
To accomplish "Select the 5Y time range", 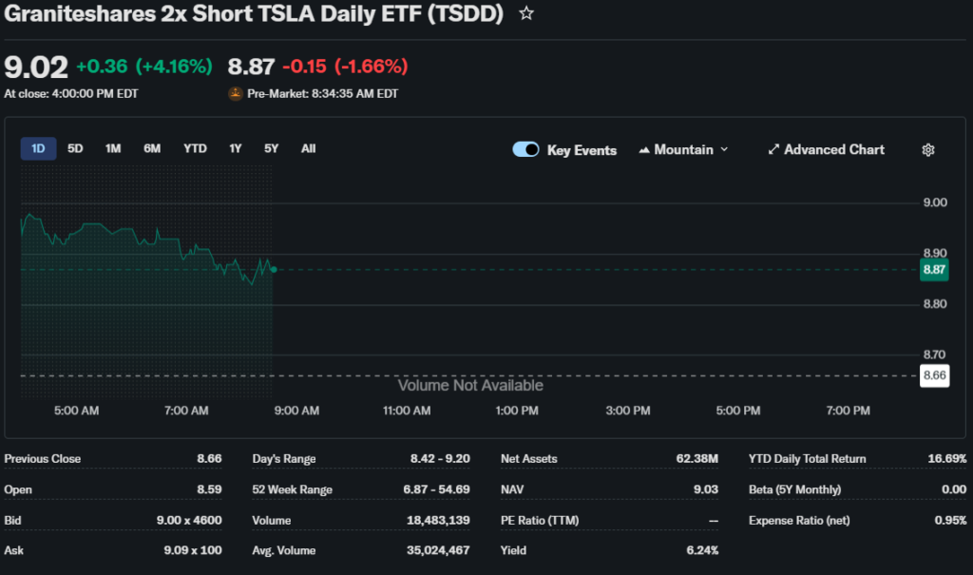I will 272,148.
